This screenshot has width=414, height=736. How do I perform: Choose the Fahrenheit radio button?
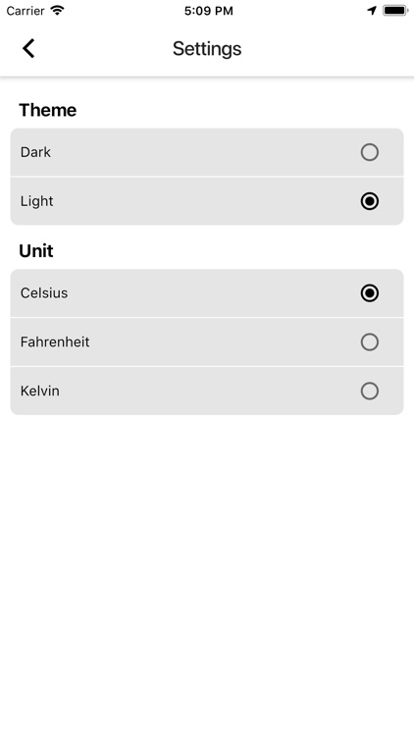[x=370, y=342]
